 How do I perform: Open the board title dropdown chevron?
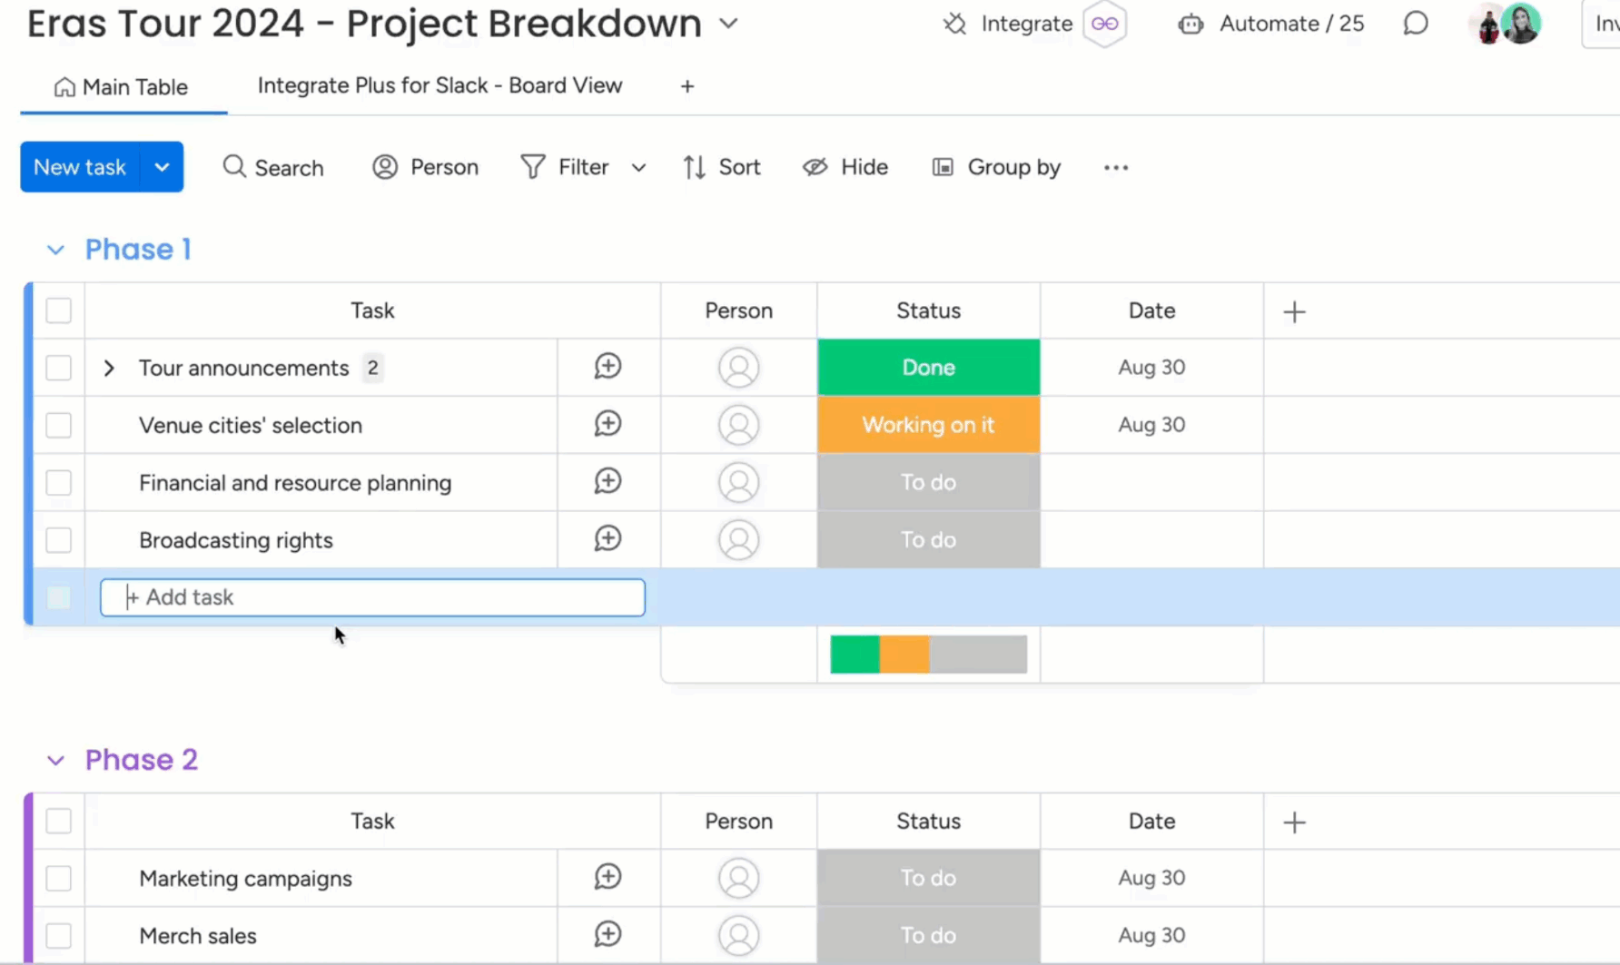tap(728, 24)
